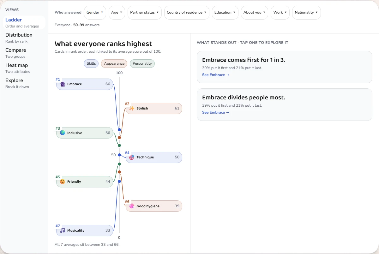Screen dimensions: 379x254
Task: Follow See Embrace link under 'divides people most'
Action: click(x=216, y=113)
